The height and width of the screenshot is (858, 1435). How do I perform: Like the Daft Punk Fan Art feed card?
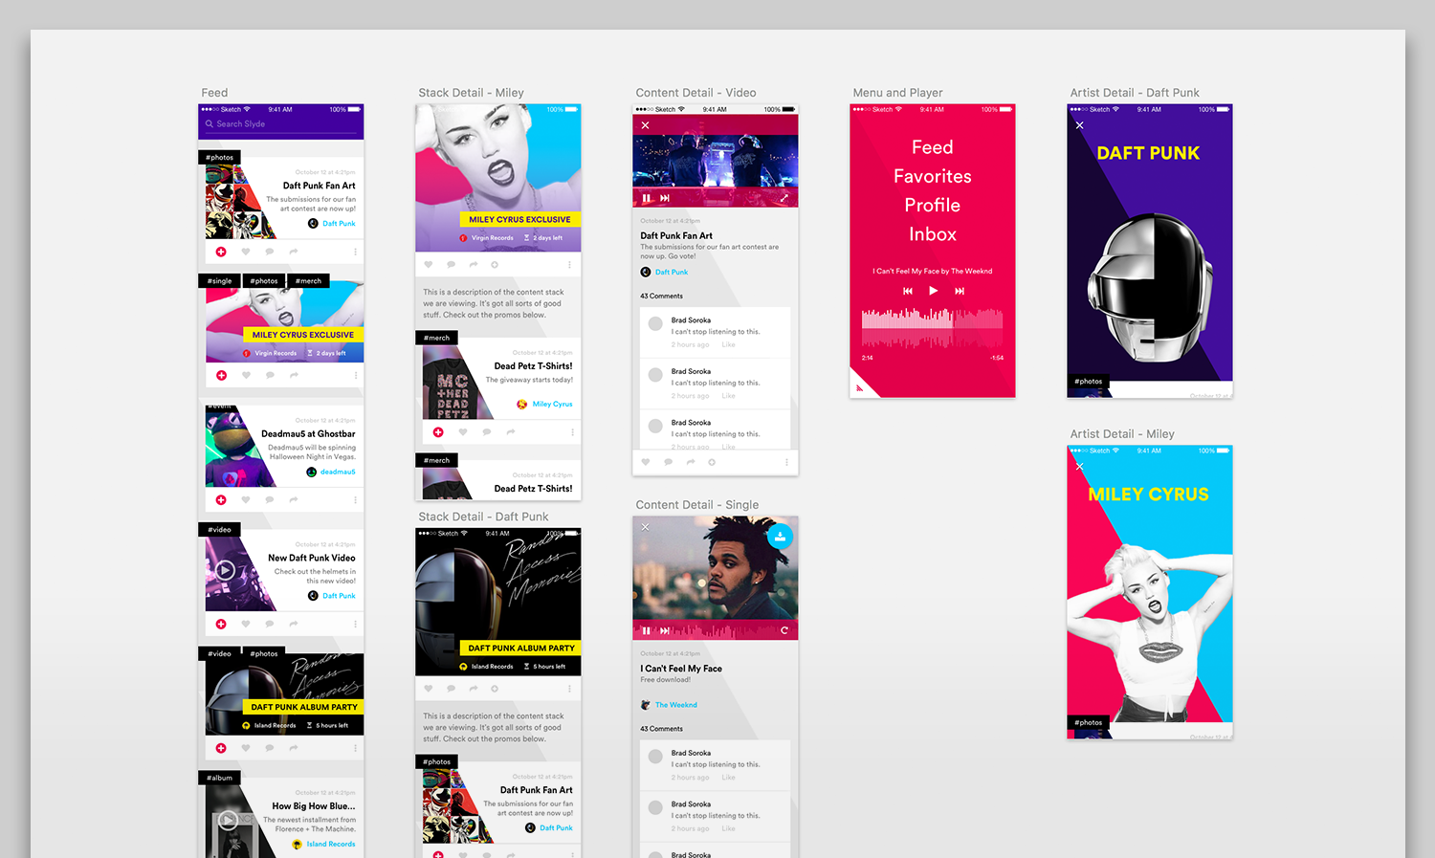click(246, 252)
